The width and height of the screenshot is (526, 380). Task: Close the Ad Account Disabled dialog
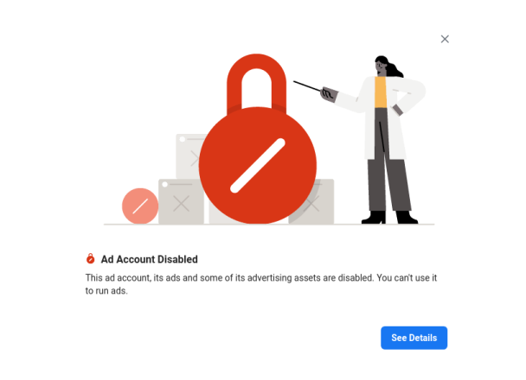coord(445,39)
